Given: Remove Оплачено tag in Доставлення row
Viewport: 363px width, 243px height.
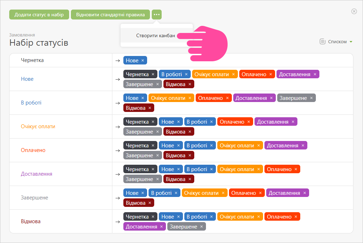Looking at the screenshot, I should [x=296, y=169].
